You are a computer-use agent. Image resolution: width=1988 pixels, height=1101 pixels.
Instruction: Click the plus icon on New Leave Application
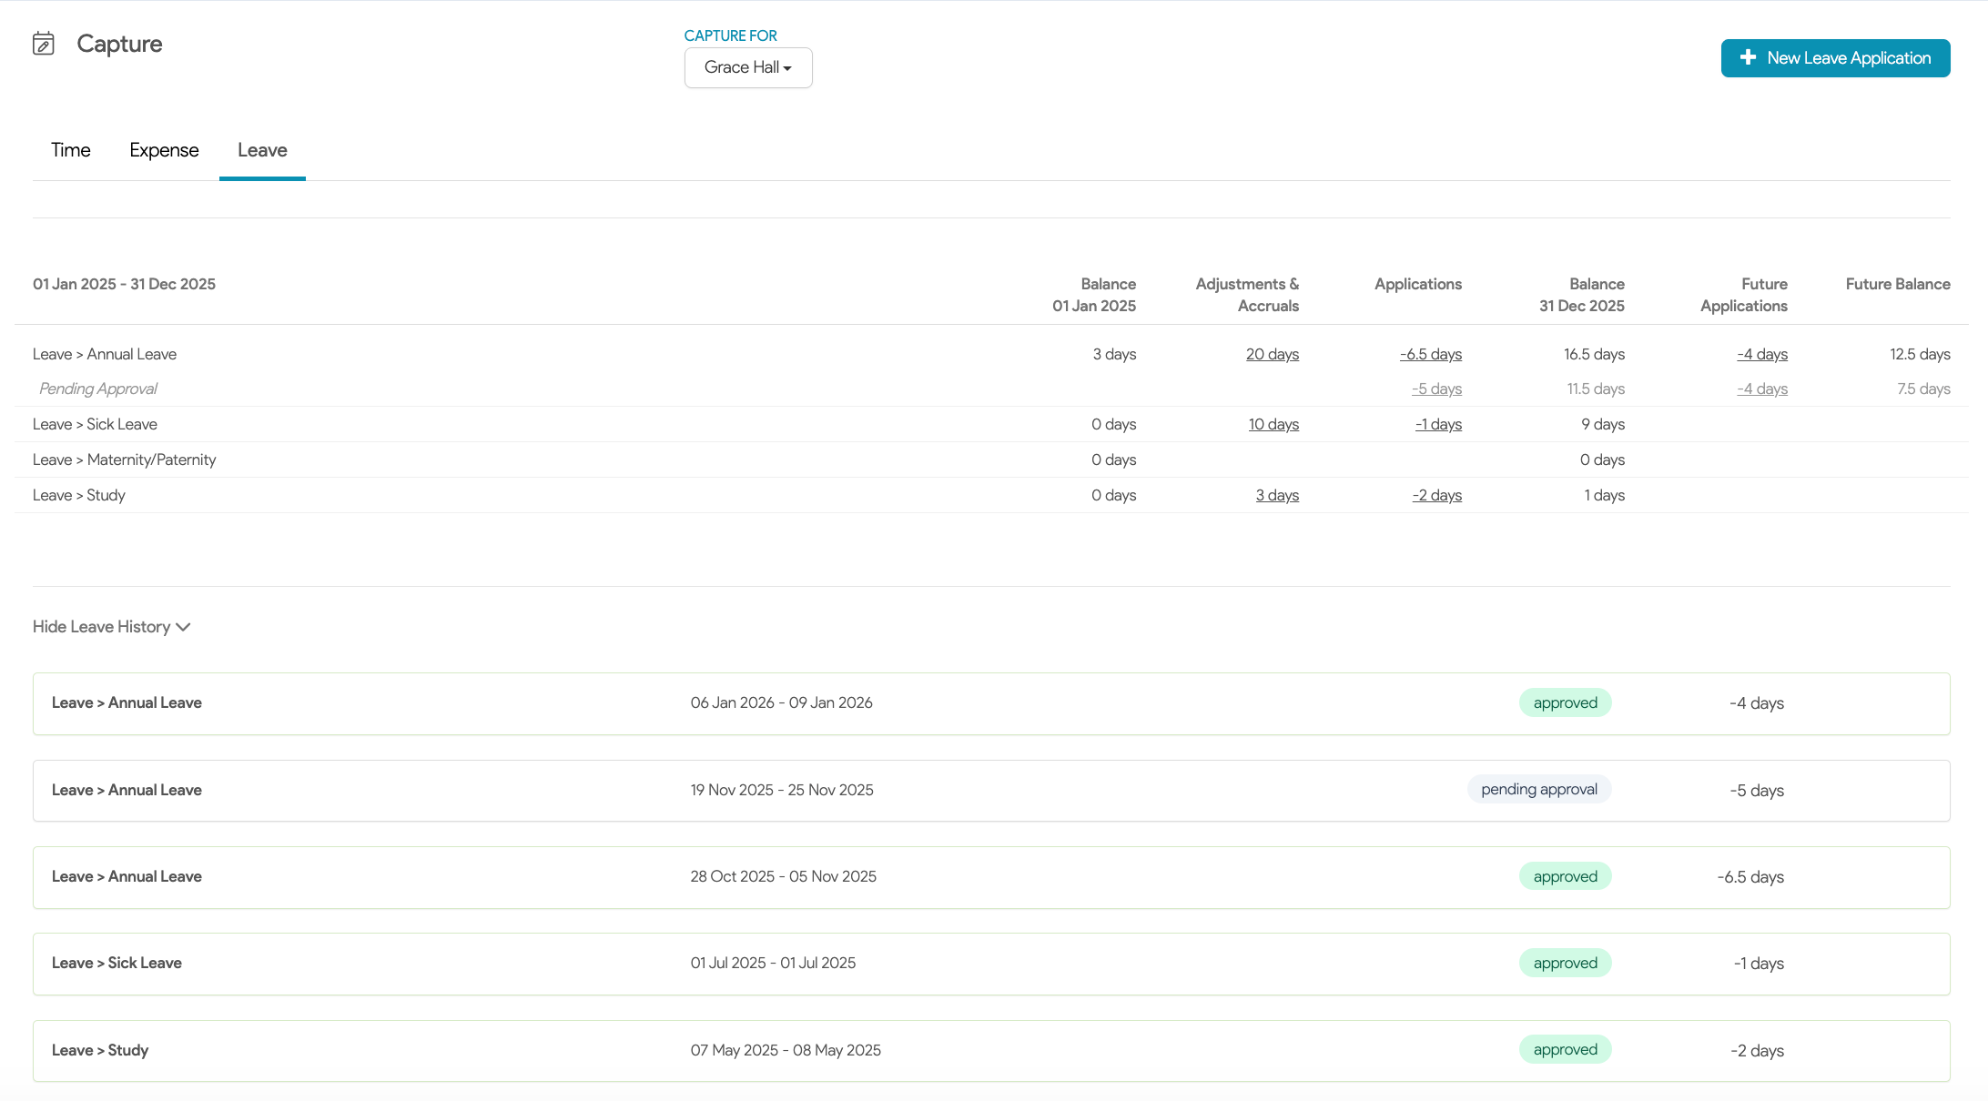coord(1748,58)
